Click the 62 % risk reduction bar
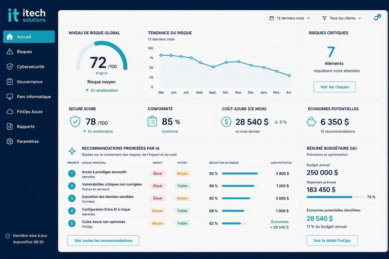Image resolution: width=389 pixels, height=259 pixels. (x=234, y=223)
